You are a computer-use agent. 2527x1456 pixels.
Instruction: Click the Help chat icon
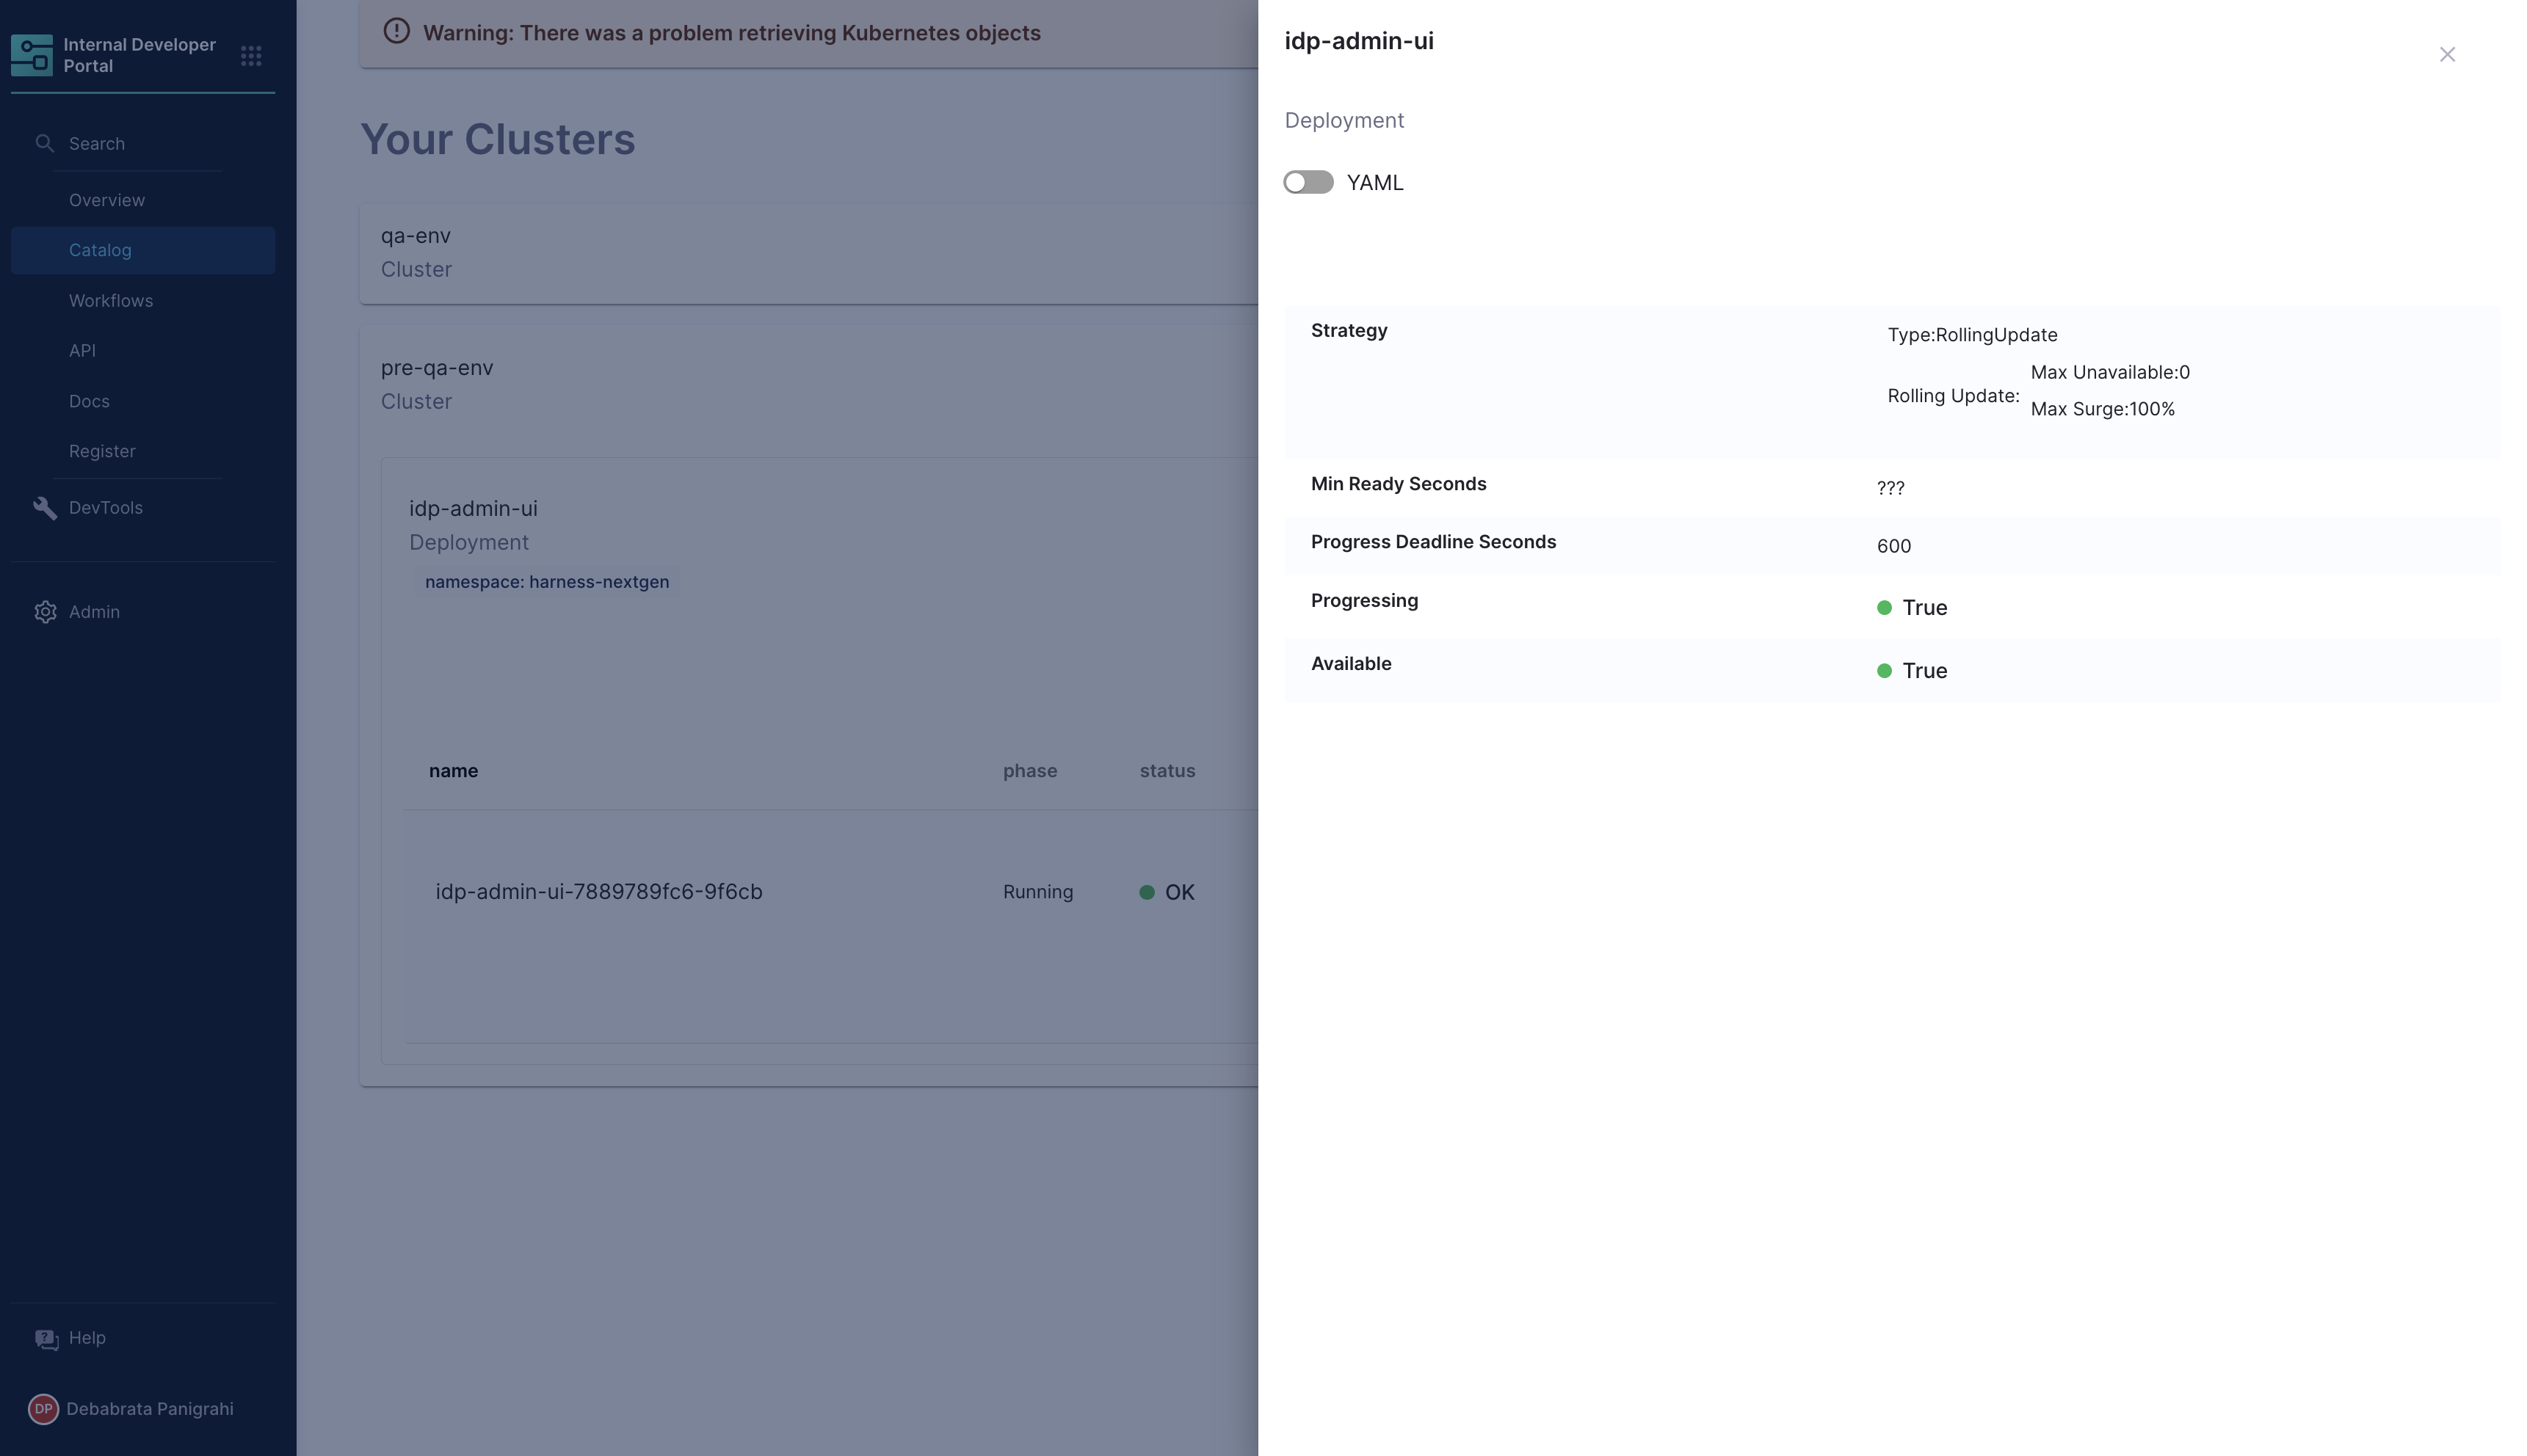pos(46,1339)
